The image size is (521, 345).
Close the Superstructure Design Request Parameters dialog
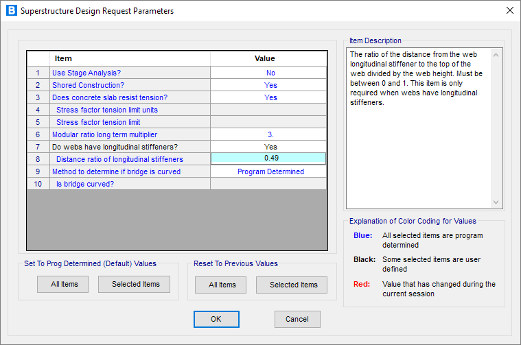[x=509, y=11]
